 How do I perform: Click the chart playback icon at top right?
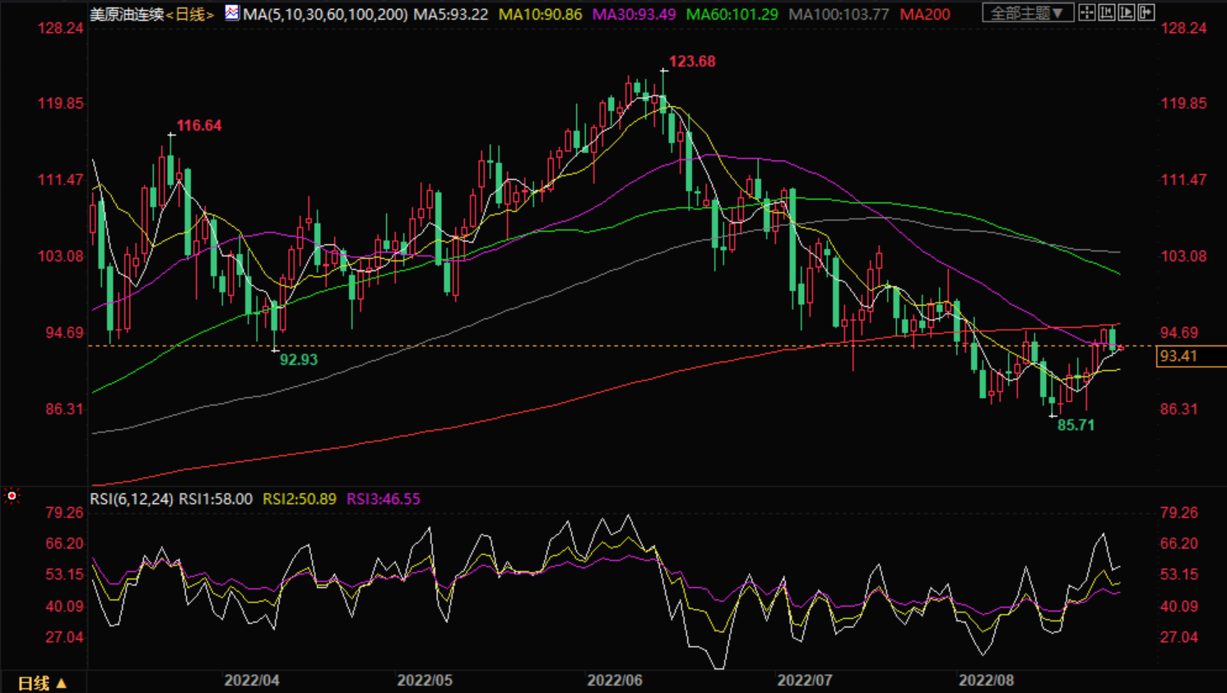tap(1127, 12)
